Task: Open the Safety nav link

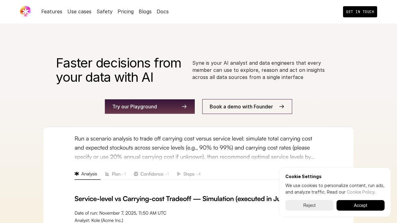Action: tap(105, 12)
